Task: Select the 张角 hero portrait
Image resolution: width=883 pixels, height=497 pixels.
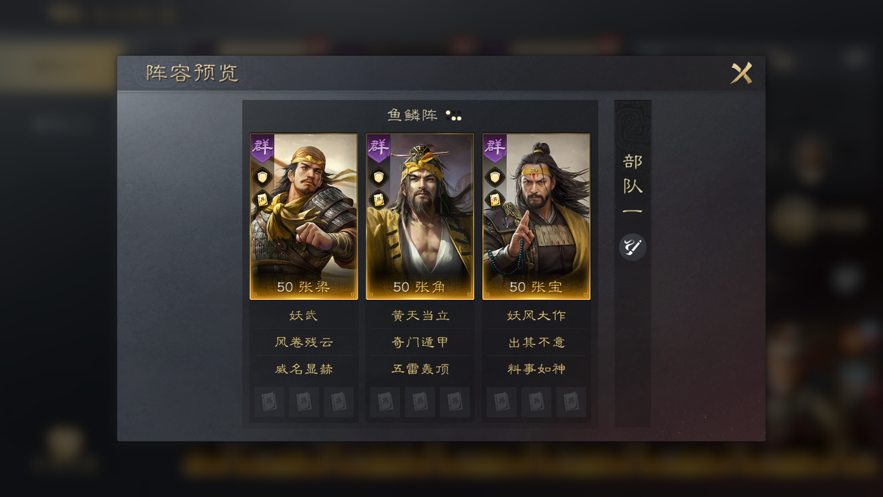Action: (x=420, y=216)
